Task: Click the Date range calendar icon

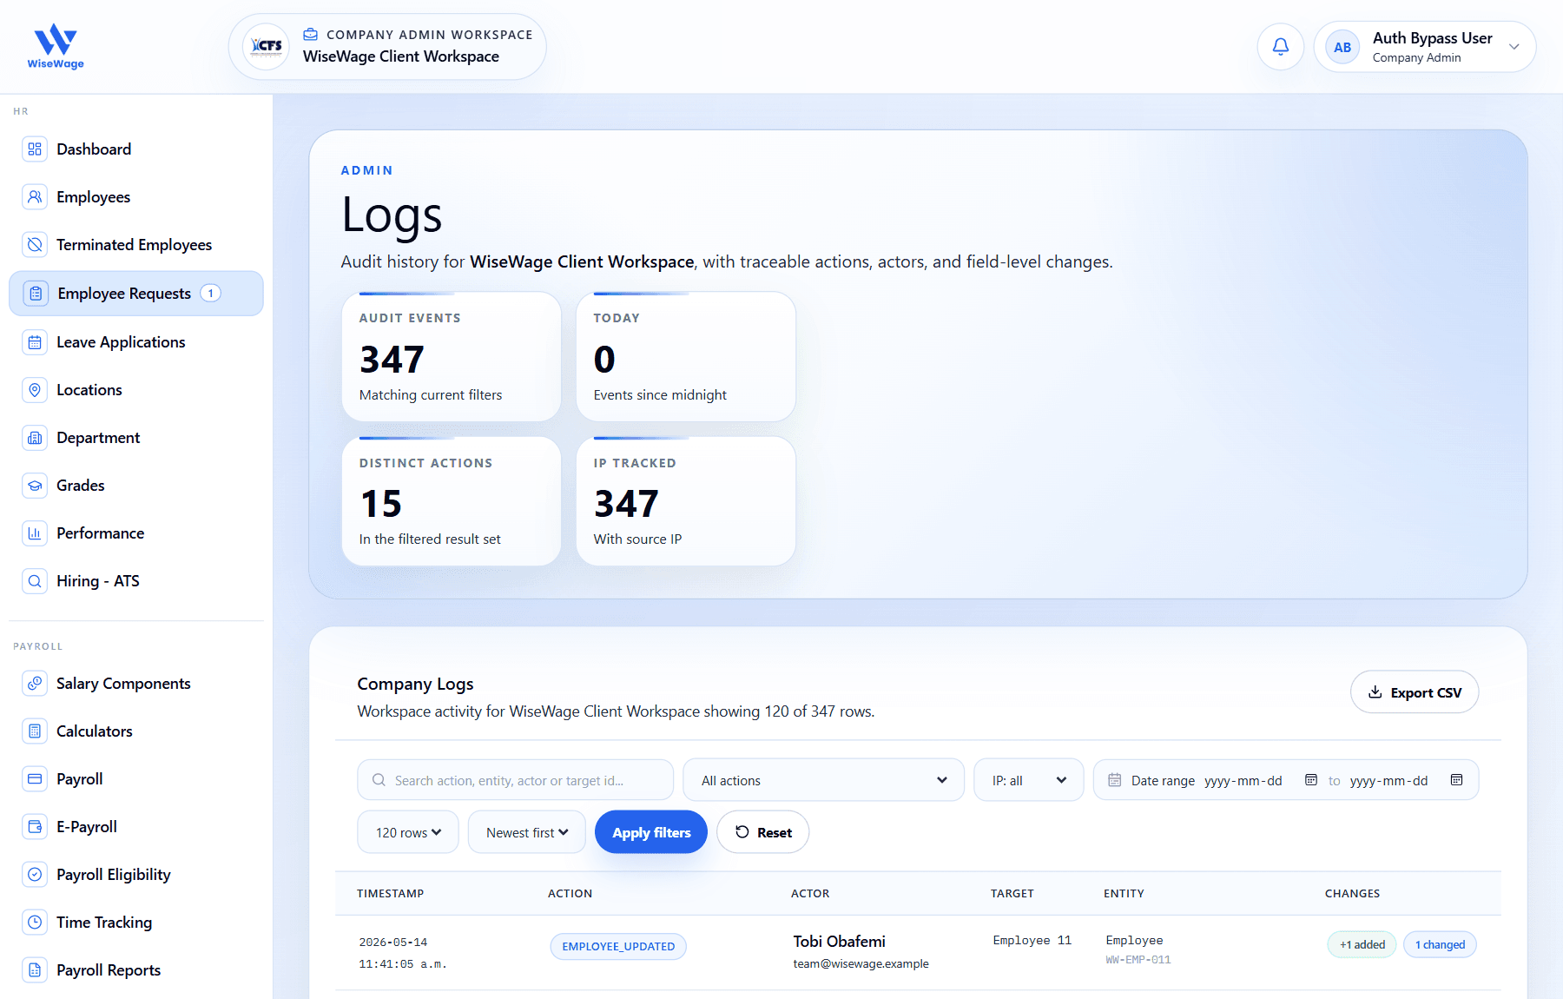Action: 1115,780
